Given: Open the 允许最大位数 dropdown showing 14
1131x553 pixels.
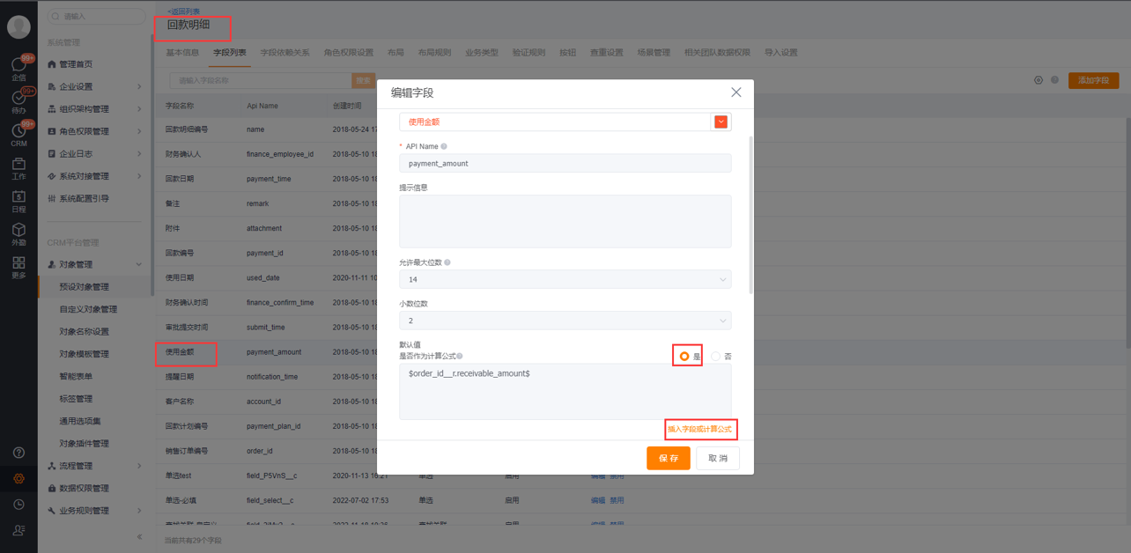Looking at the screenshot, I should [565, 279].
